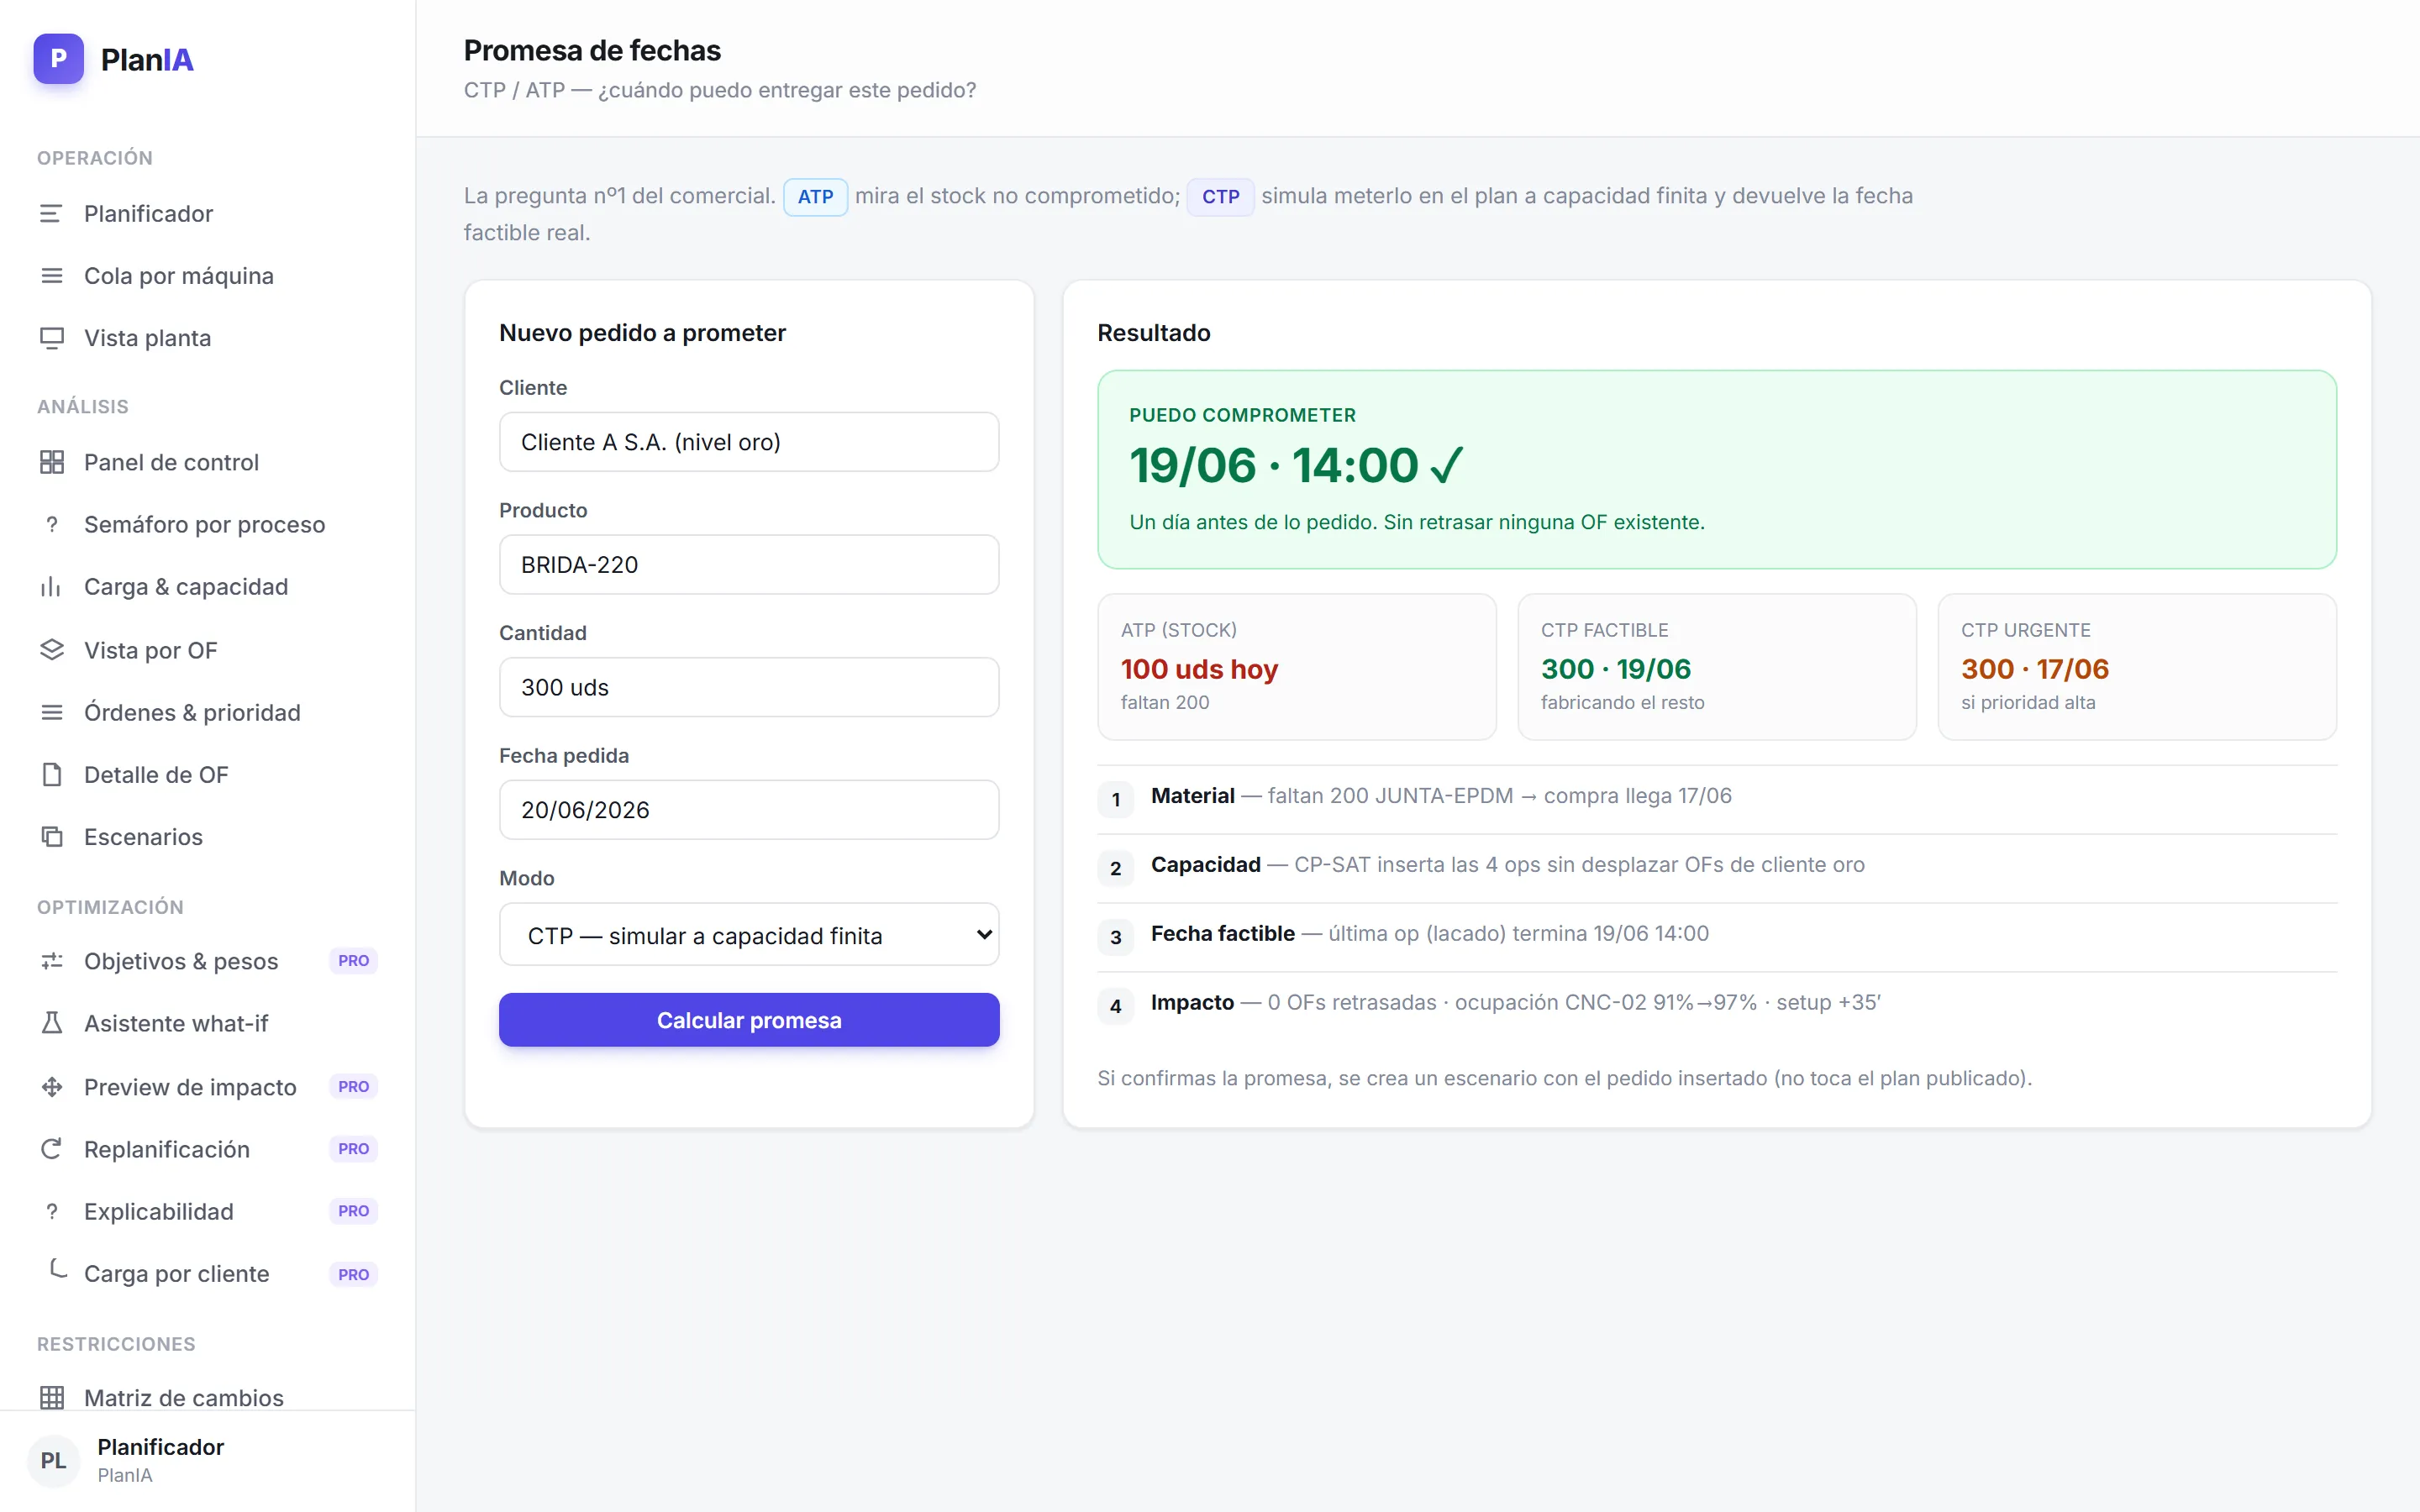Image resolution: width=2420 pixels, height=1512 pixels.
Task: Click the PlanIA purple logo icon
Action: [x=58, y=59]
